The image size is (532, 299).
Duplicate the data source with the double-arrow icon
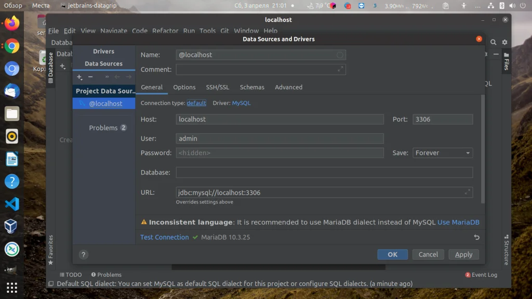107,77
